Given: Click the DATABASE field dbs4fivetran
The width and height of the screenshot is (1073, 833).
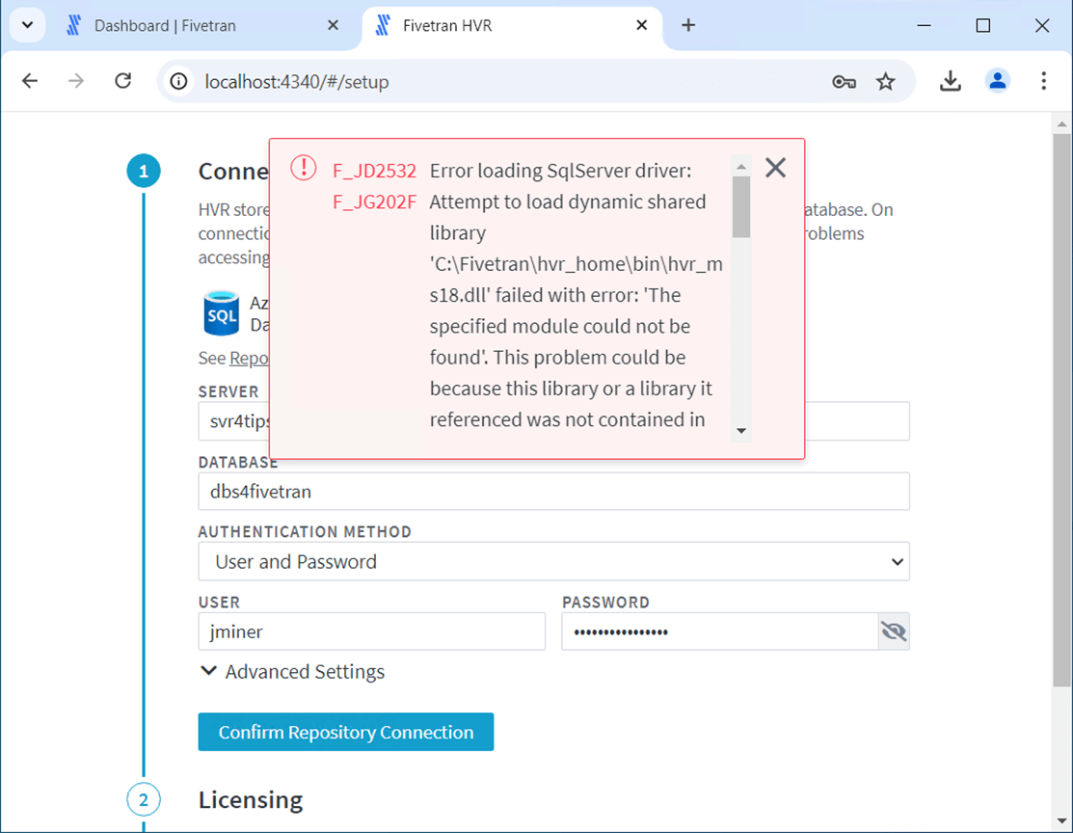Looking at the screenshot, I should pyautogui.click(x=553, y=492).
